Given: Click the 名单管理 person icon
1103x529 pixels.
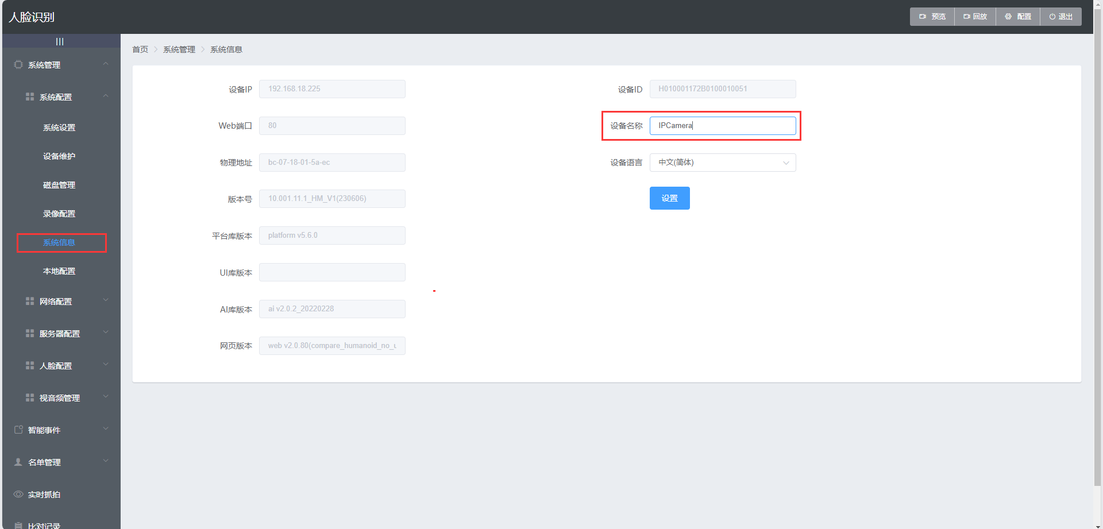Looking at the screenshot, I should point(18,462).
